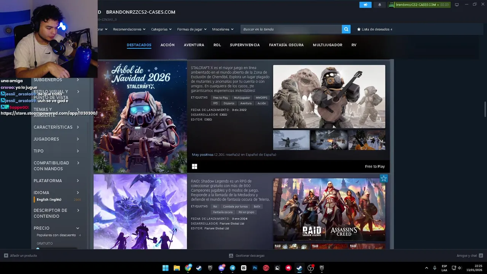Viewport: 487px width, 274px height.
Task: Open Photoshop from the taskbar
Action: (x=255, y=268)
